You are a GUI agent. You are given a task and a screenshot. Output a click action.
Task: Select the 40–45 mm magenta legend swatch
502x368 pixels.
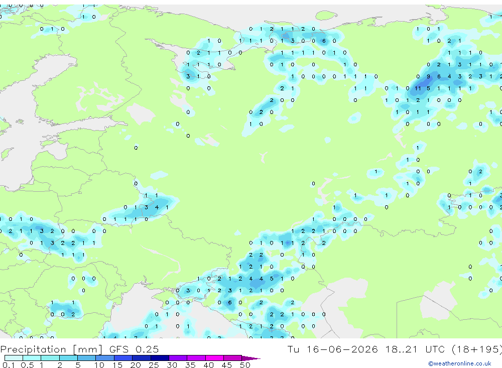[x=214, y=358]
